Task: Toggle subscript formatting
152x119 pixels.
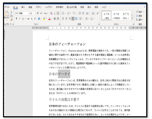Action: point(32,19)
